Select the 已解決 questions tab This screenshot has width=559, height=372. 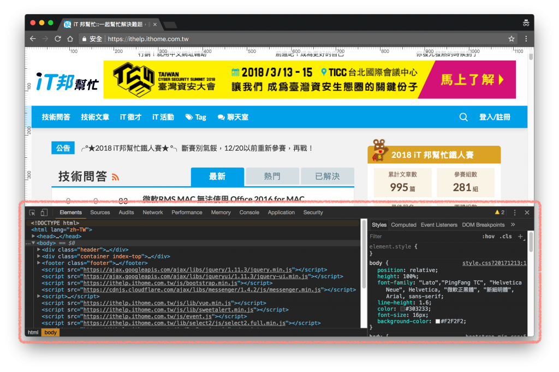(x=328, y=176)
